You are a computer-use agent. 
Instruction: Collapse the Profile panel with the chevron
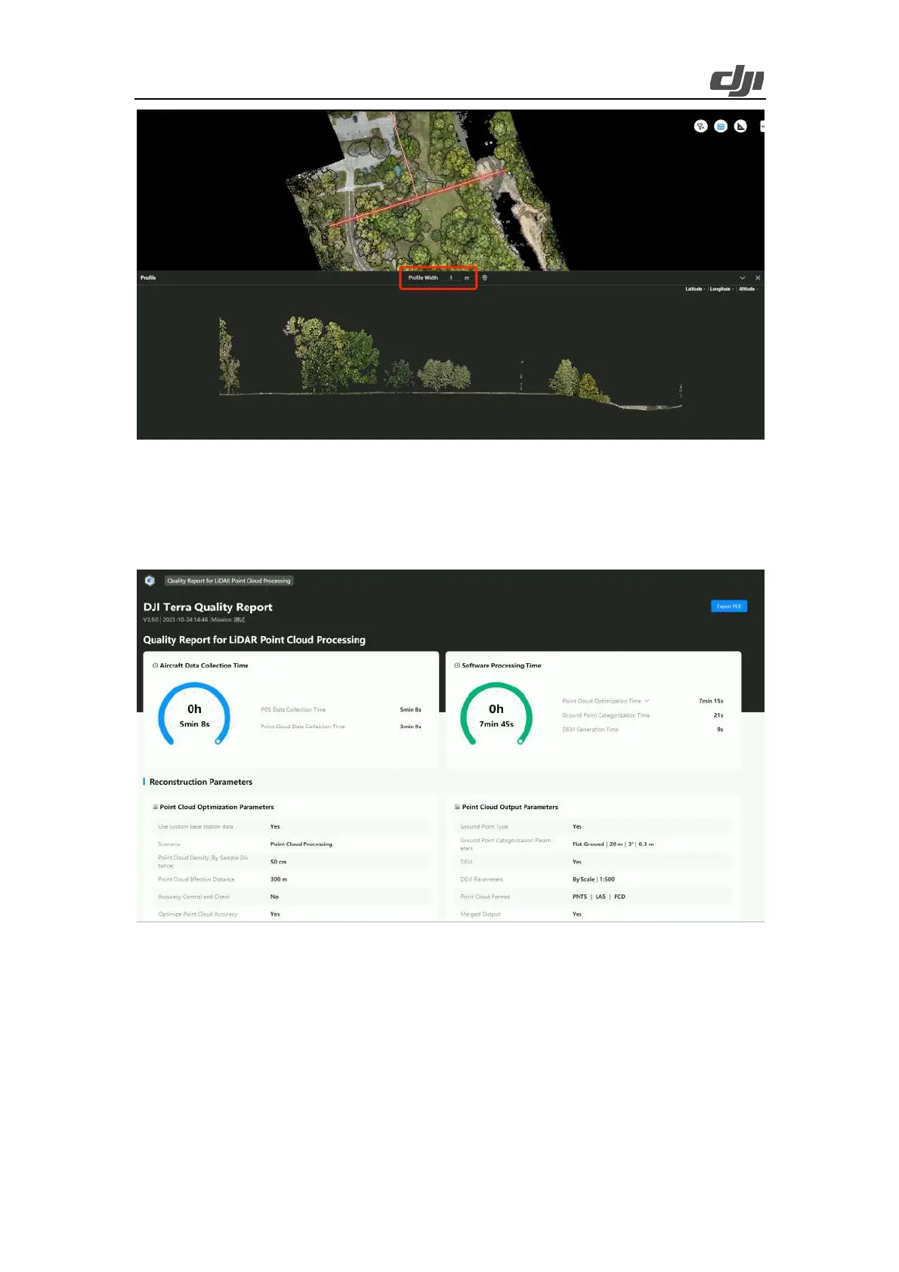[743, 278]
